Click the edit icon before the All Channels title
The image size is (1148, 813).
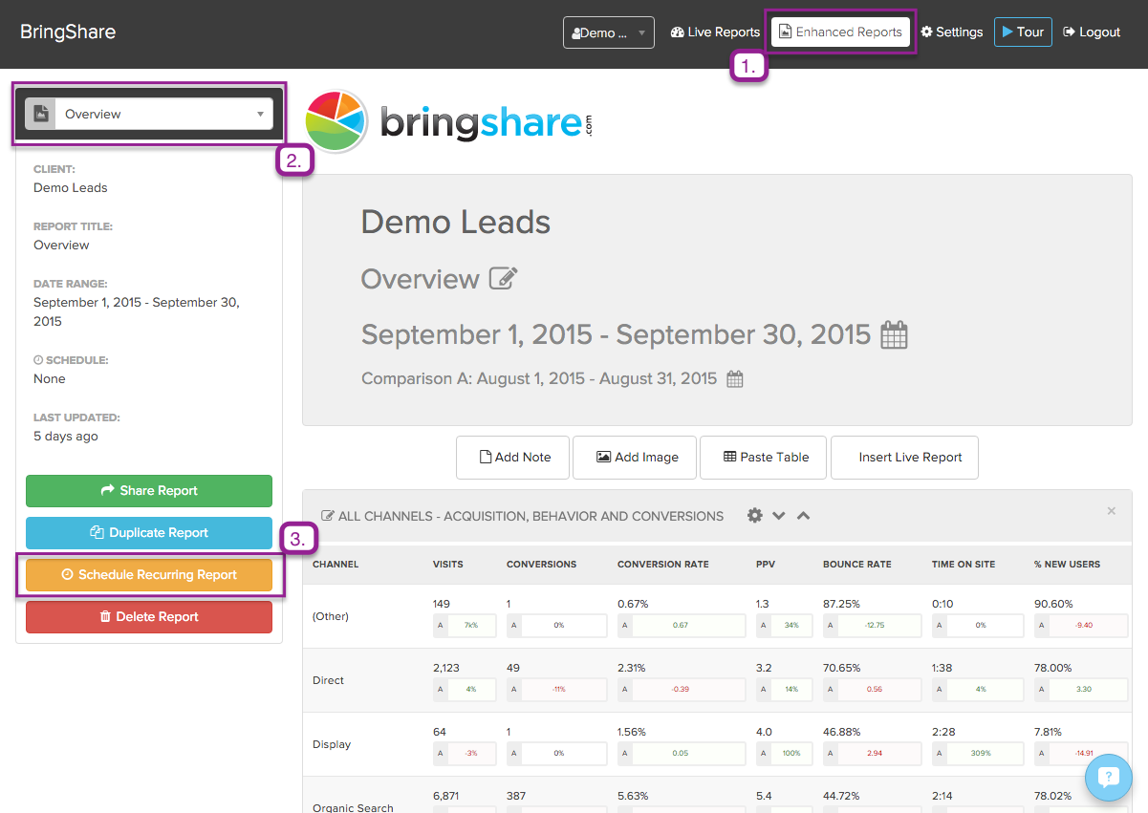tap(328, 516)
